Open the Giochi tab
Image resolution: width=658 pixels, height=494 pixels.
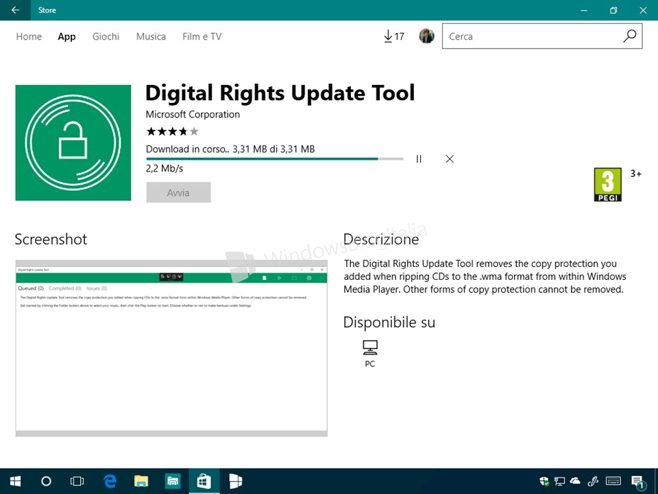106,36
